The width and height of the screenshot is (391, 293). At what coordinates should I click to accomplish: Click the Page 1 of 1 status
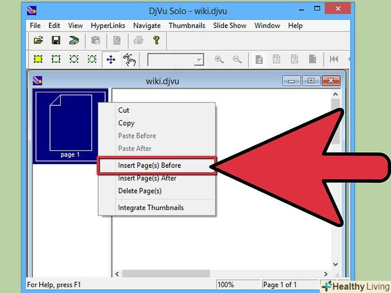click(291, 284)
